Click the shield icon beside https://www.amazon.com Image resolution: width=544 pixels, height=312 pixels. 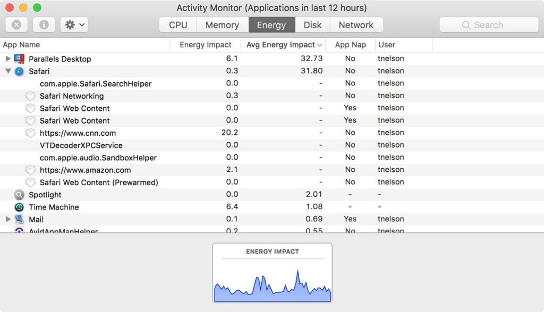[30, 170]
